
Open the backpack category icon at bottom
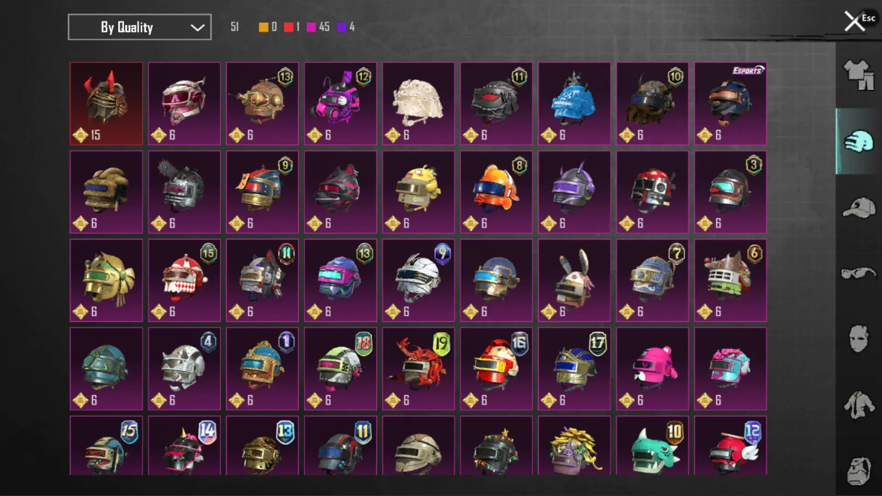[x=858, y=471]
